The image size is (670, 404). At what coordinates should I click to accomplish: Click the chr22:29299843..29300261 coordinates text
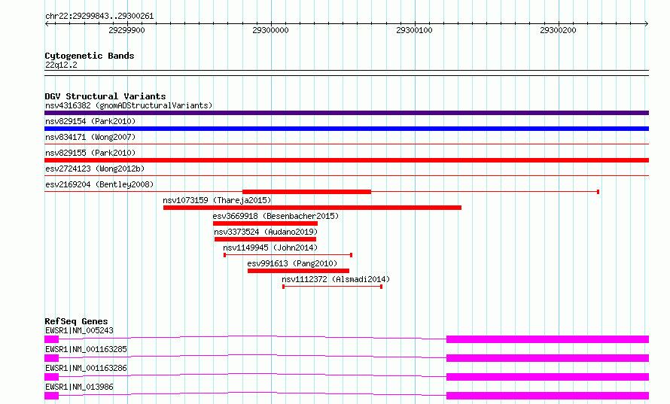99,16
